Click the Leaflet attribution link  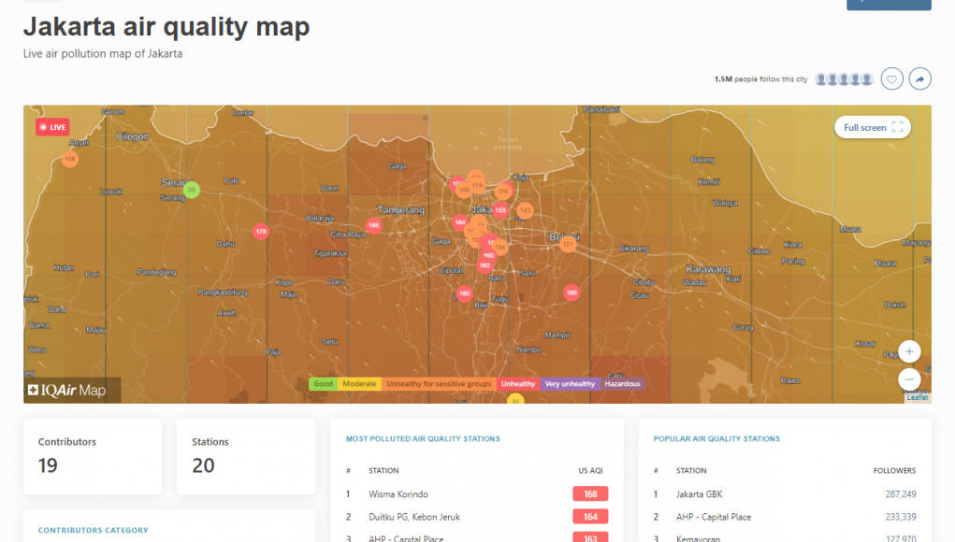pyautogui.click(x=918, y=398)
